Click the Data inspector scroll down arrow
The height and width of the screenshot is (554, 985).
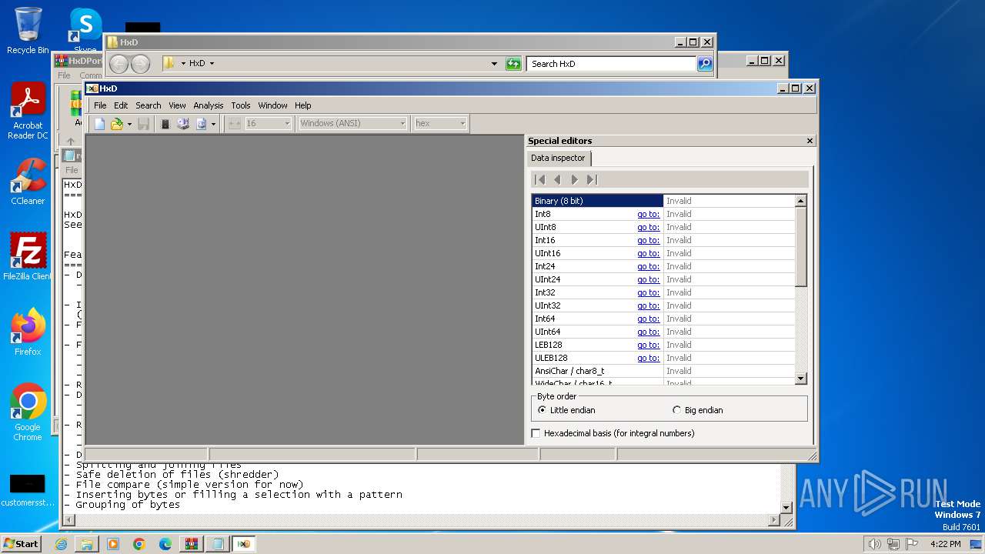(800, 379)
